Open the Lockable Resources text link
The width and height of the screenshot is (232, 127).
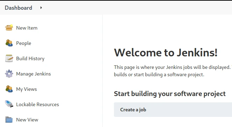click(x=38, y=104)
